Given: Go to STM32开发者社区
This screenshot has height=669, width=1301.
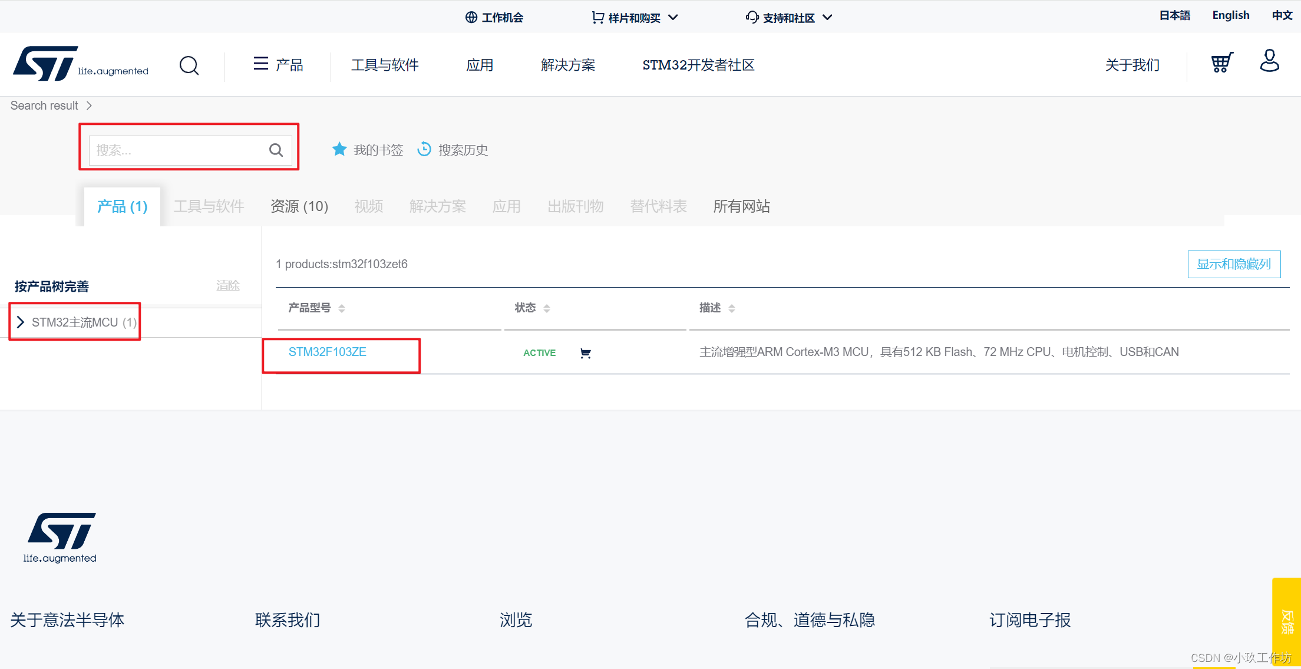Looking at the screenshot, I should coord(698,65).
